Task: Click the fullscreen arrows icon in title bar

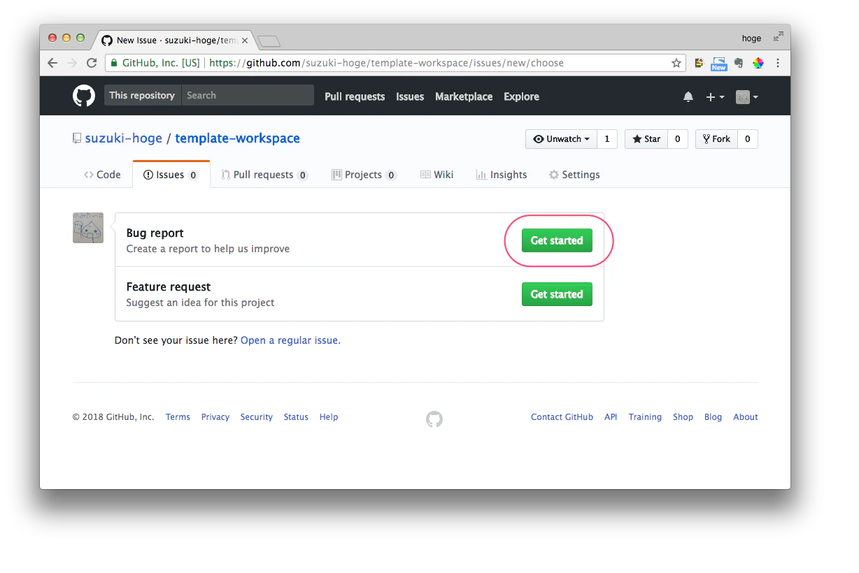Action: (778, 37)
